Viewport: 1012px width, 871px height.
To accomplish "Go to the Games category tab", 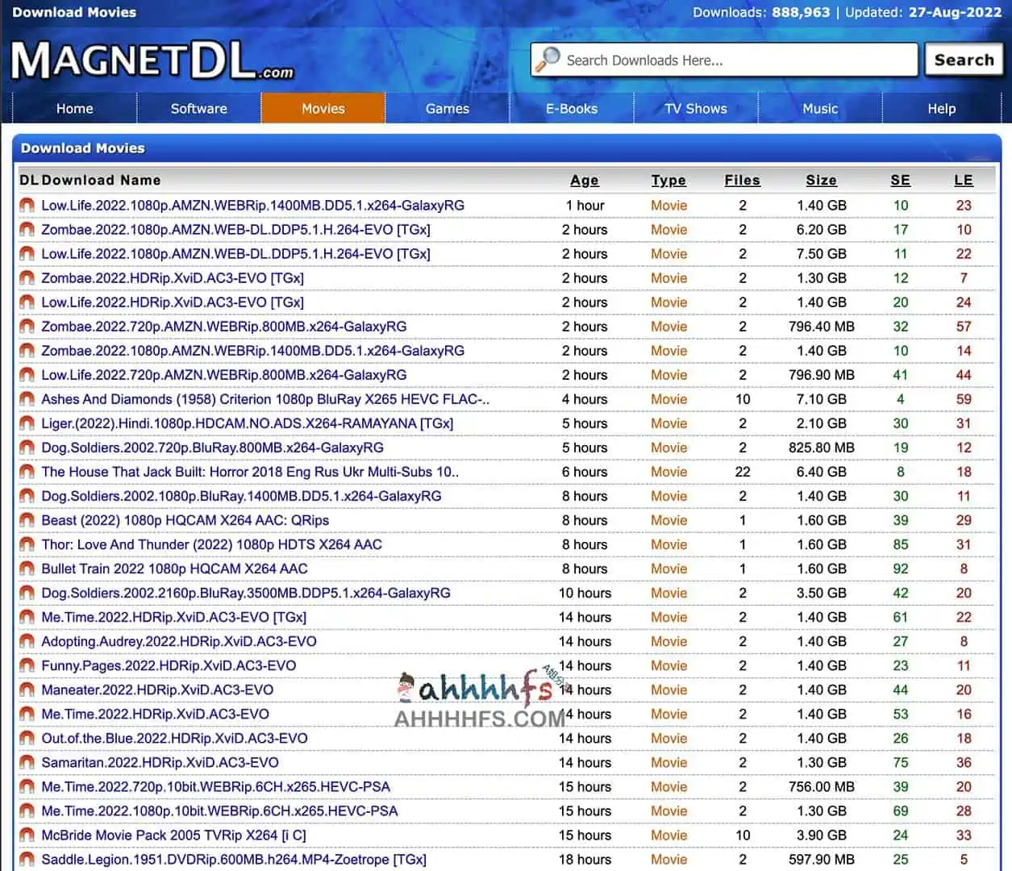I will 447,109.
